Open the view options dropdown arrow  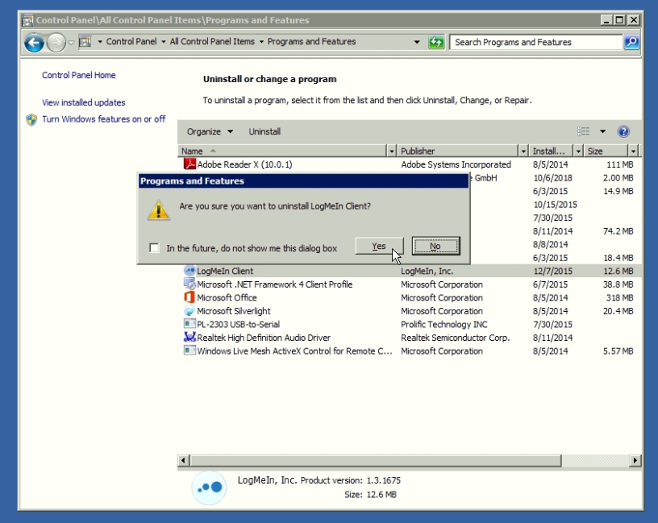click(602, 131)
